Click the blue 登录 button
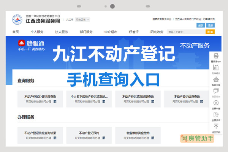 tap(201, 25)
